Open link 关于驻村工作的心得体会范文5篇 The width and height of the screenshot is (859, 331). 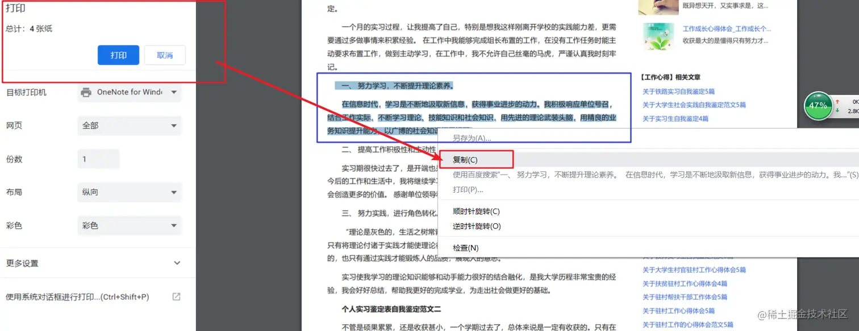click(x=688, y=325)
